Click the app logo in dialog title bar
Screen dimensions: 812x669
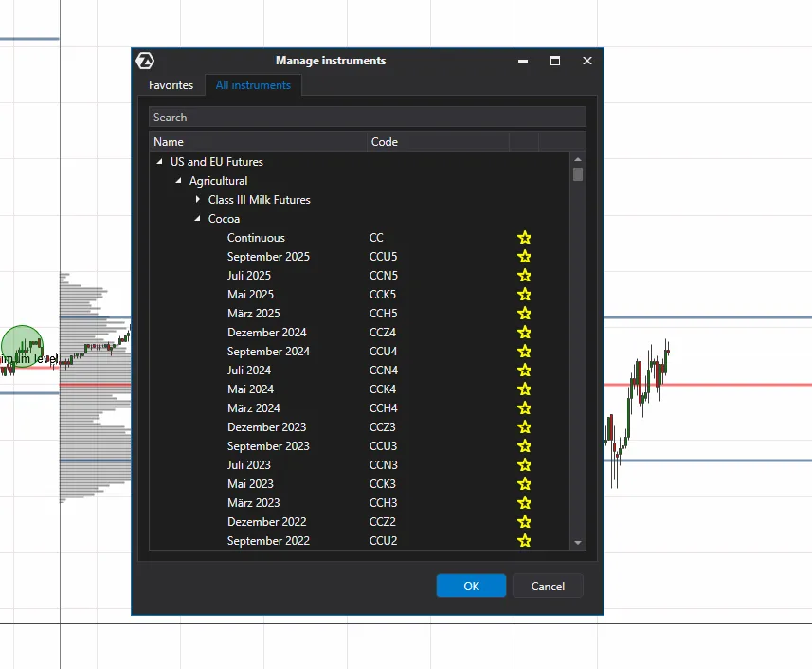145,61
